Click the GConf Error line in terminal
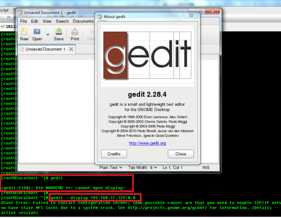 pos(141,203)
